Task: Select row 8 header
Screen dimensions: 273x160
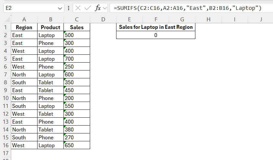Action: (5, 82)
